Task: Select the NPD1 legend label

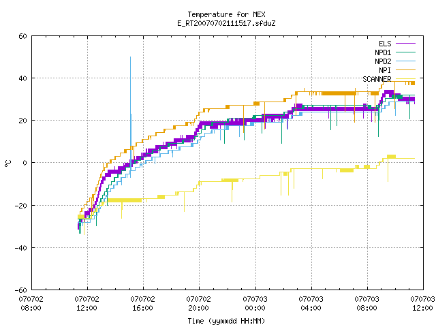Action: point(383,52)
